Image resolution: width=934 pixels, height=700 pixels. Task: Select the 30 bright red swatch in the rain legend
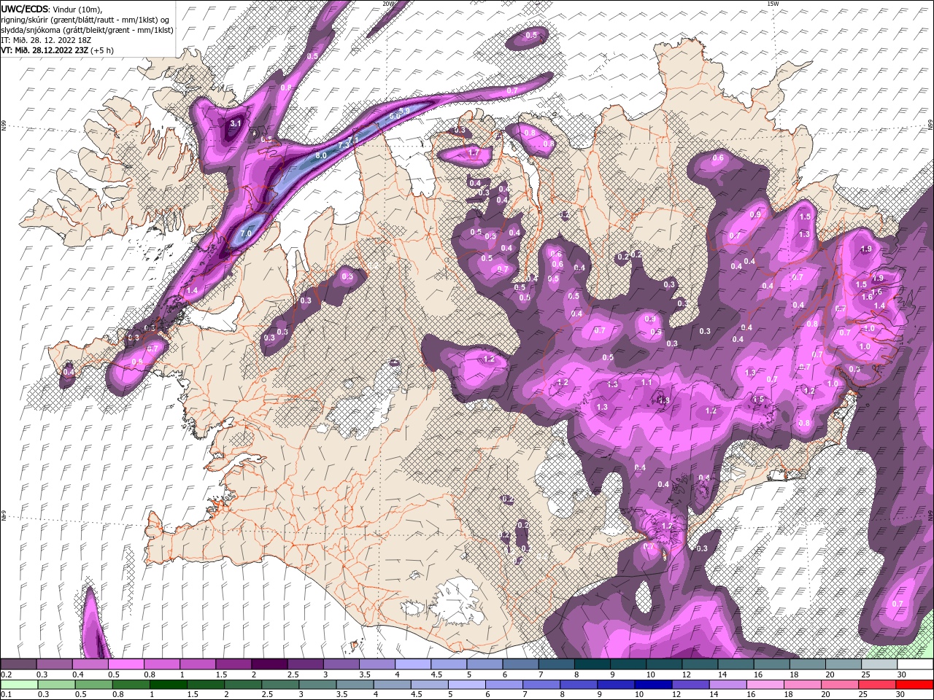point(915,684)
